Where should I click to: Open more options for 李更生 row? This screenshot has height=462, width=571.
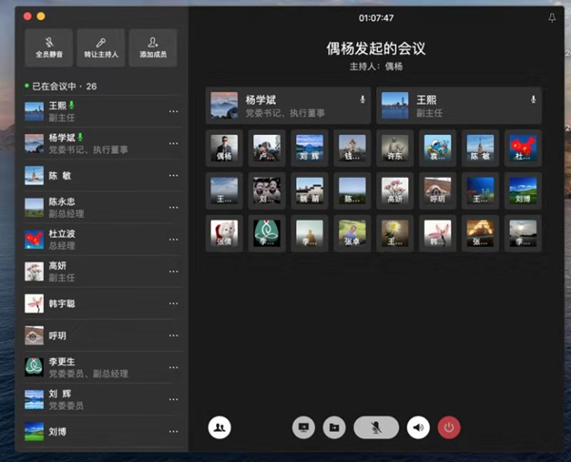coord(174,368)
